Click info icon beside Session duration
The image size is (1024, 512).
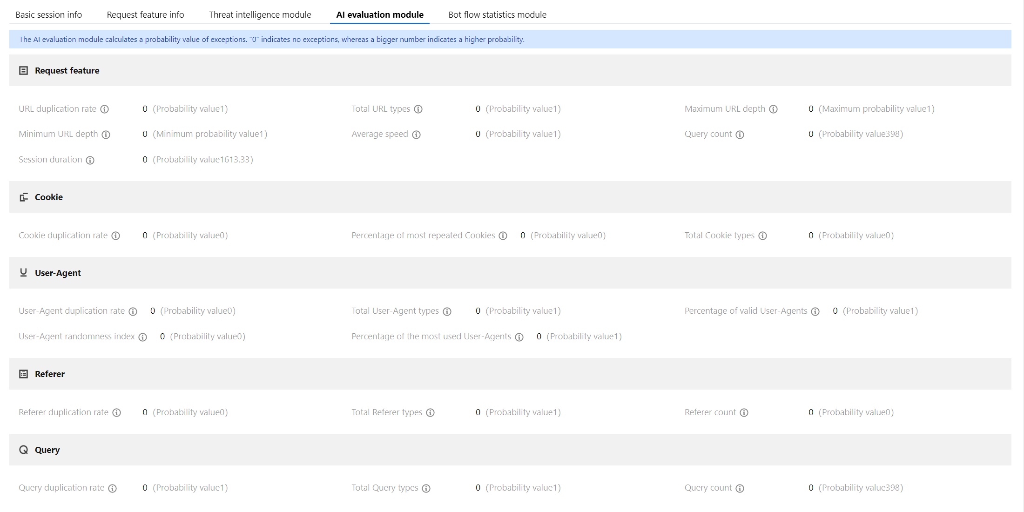(x=90, y=160)
